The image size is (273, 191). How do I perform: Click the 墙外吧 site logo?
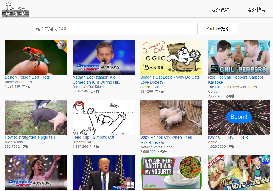tap(16, 10)
